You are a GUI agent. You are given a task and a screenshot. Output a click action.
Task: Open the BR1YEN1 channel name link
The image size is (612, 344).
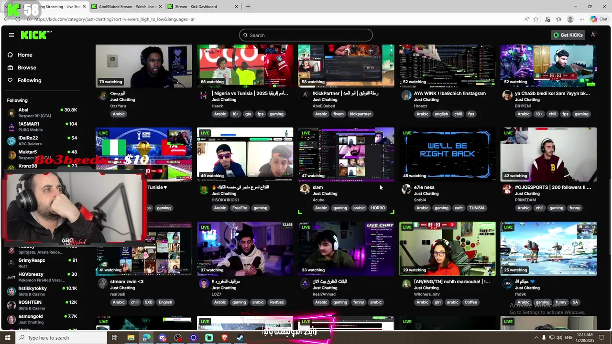523,106
